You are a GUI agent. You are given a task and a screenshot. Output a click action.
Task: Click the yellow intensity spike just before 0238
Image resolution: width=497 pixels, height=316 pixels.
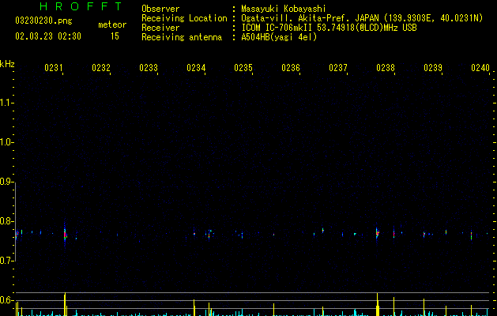click(x=377, y=304)
